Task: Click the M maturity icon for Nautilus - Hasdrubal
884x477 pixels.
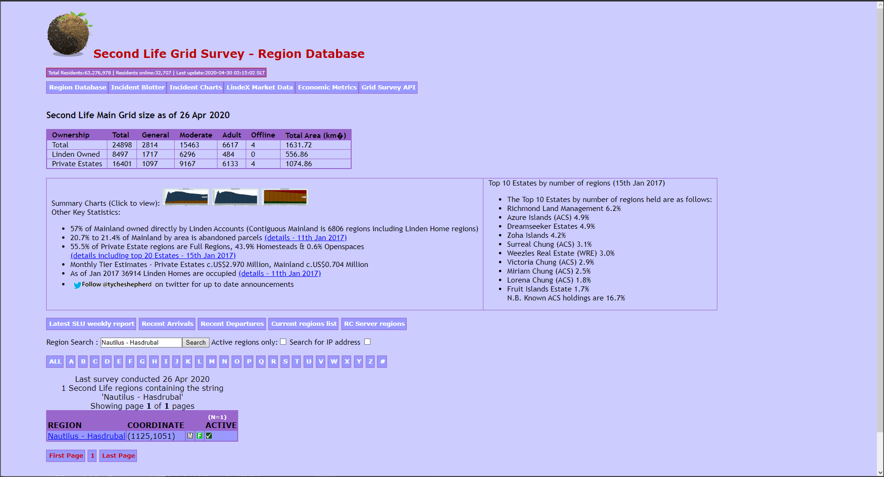Action: 190,436
